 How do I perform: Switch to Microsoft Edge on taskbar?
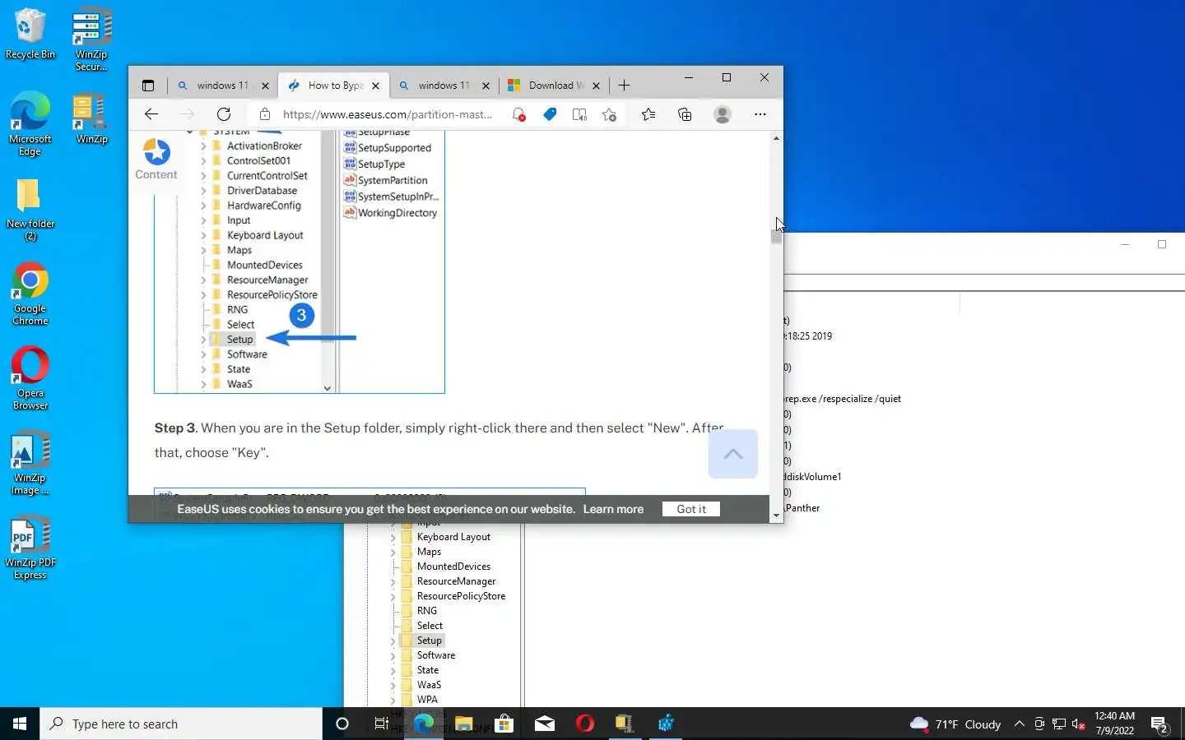tap(424, 724)
